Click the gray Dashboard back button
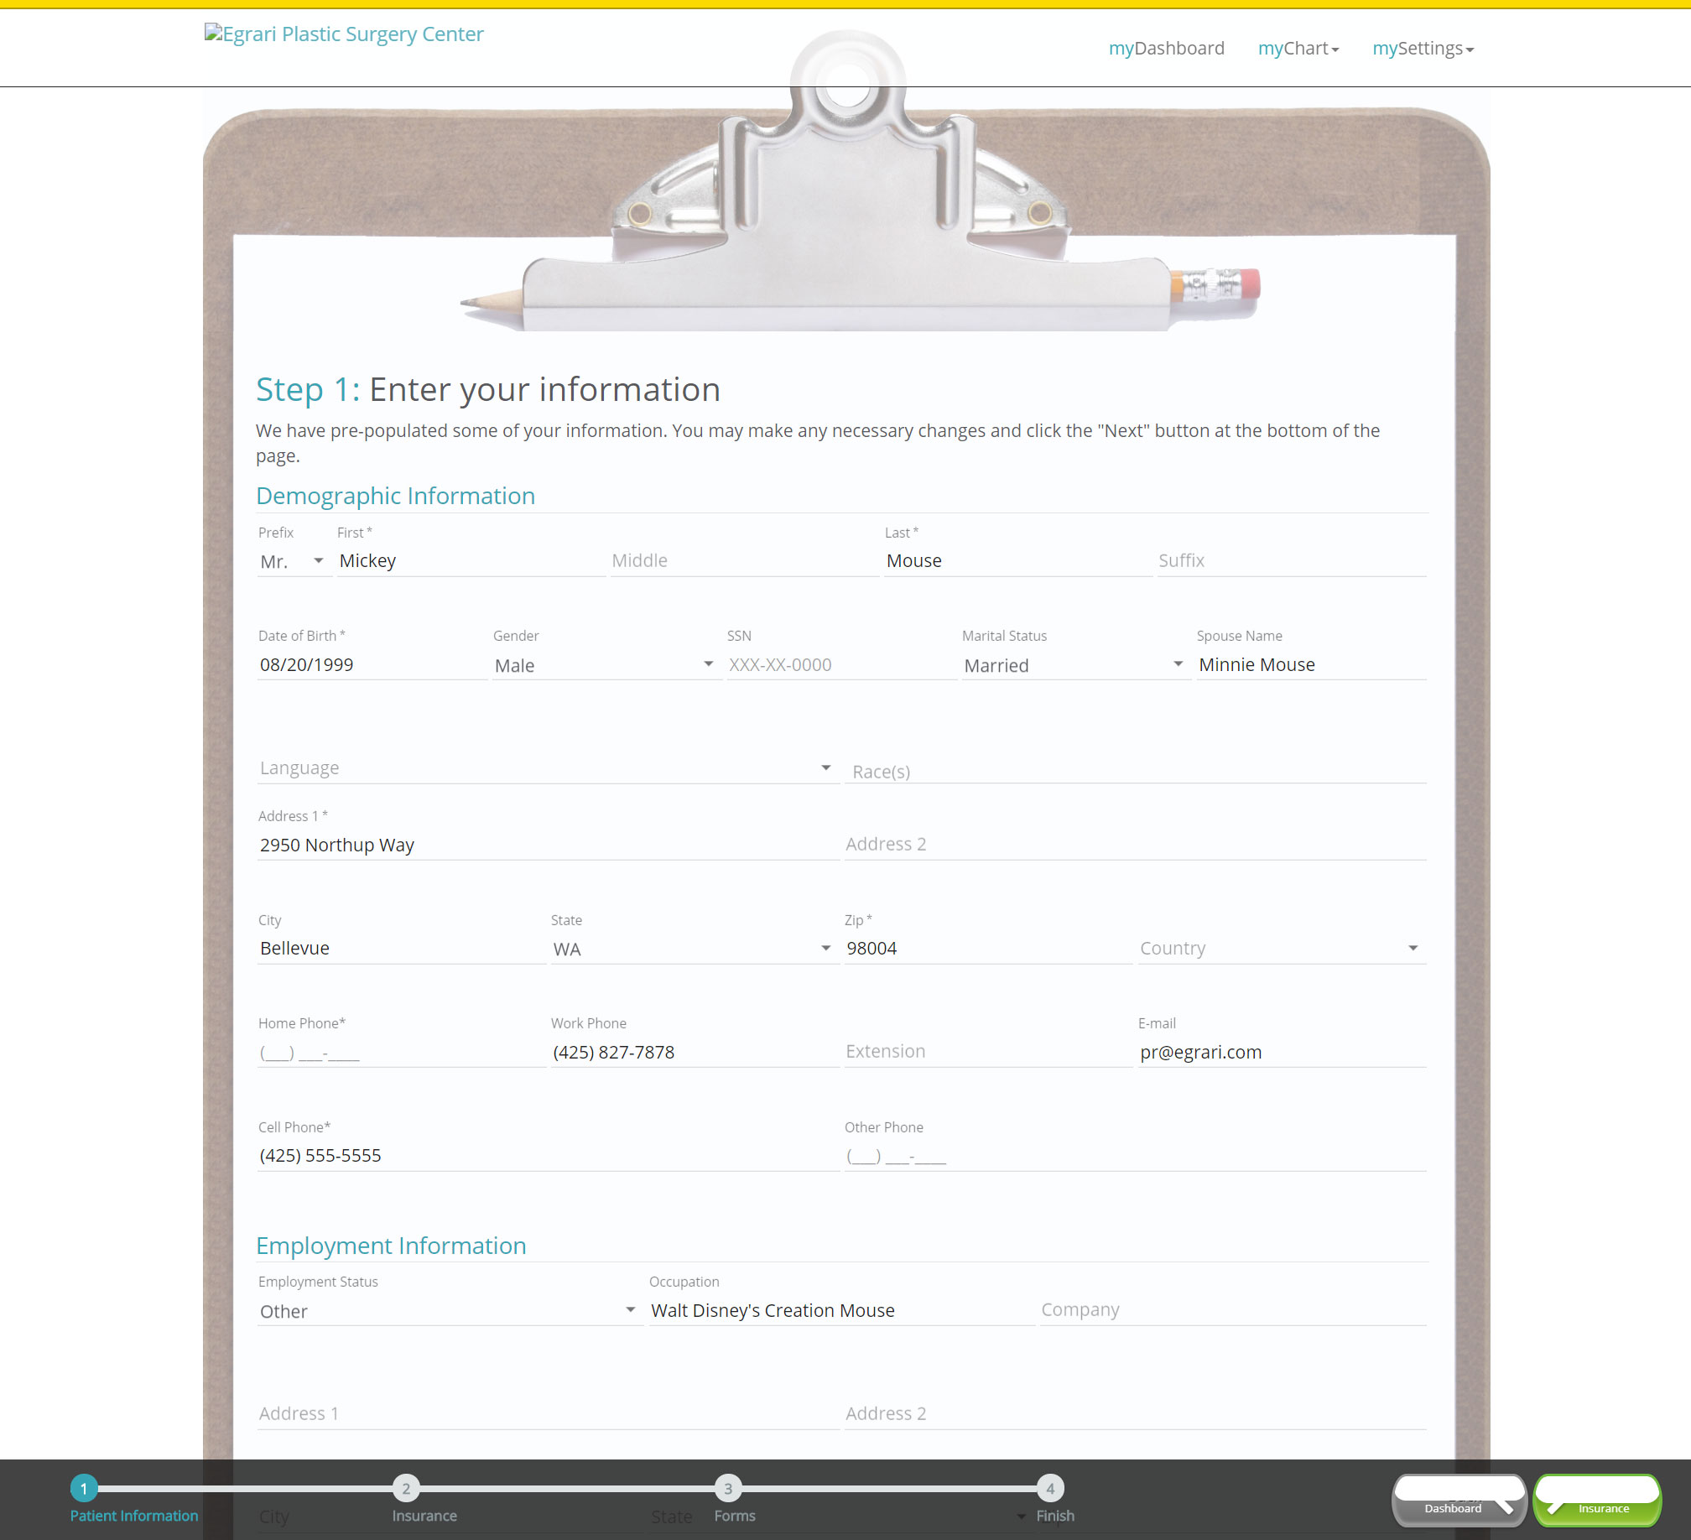 (x=1459, y=1501)
